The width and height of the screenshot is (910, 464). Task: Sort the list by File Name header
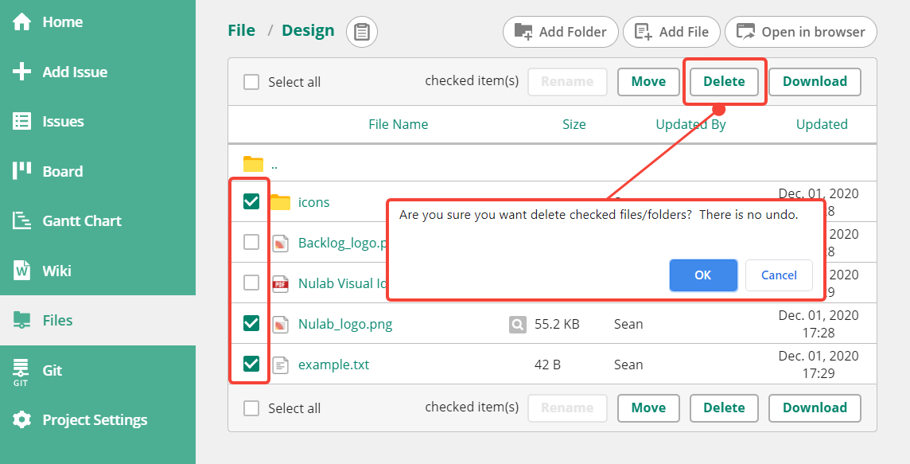point(398,124)
